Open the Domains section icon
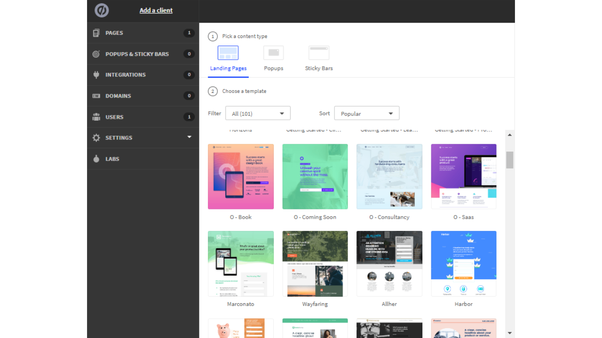 (x=96, y=96)
